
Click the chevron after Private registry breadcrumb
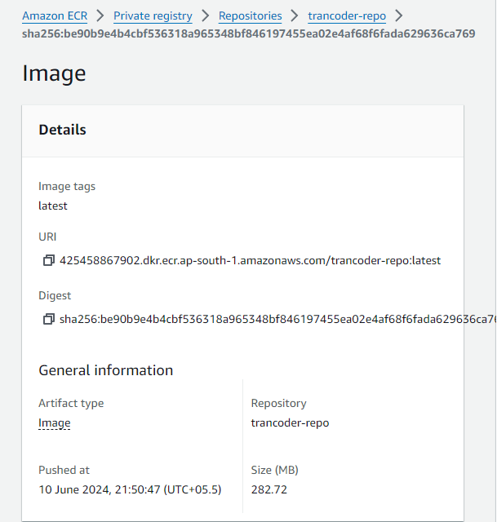[205, 15]
